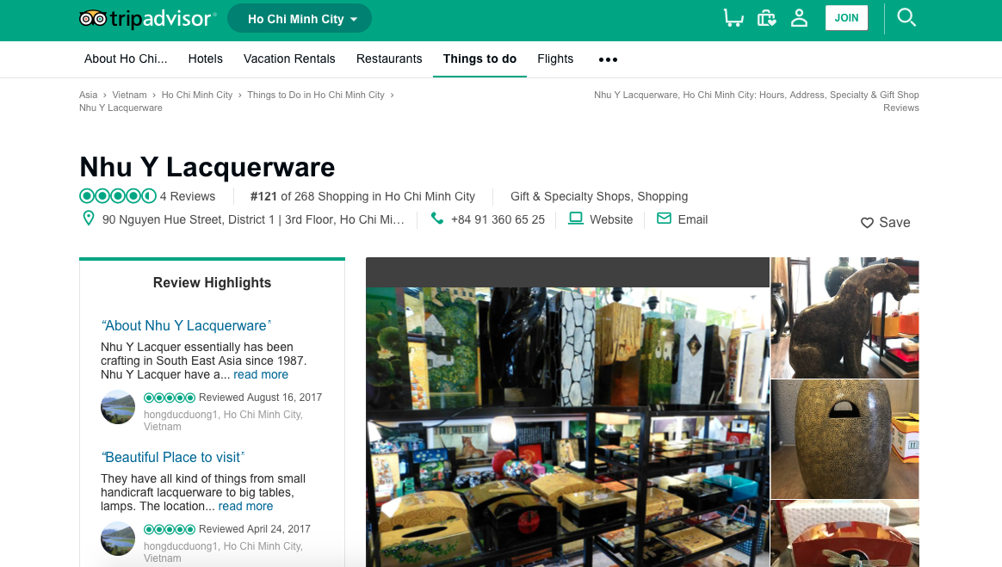Open the golden vase photo
The height and width of the screenshot is (567, 1002).
pos(844,440)
